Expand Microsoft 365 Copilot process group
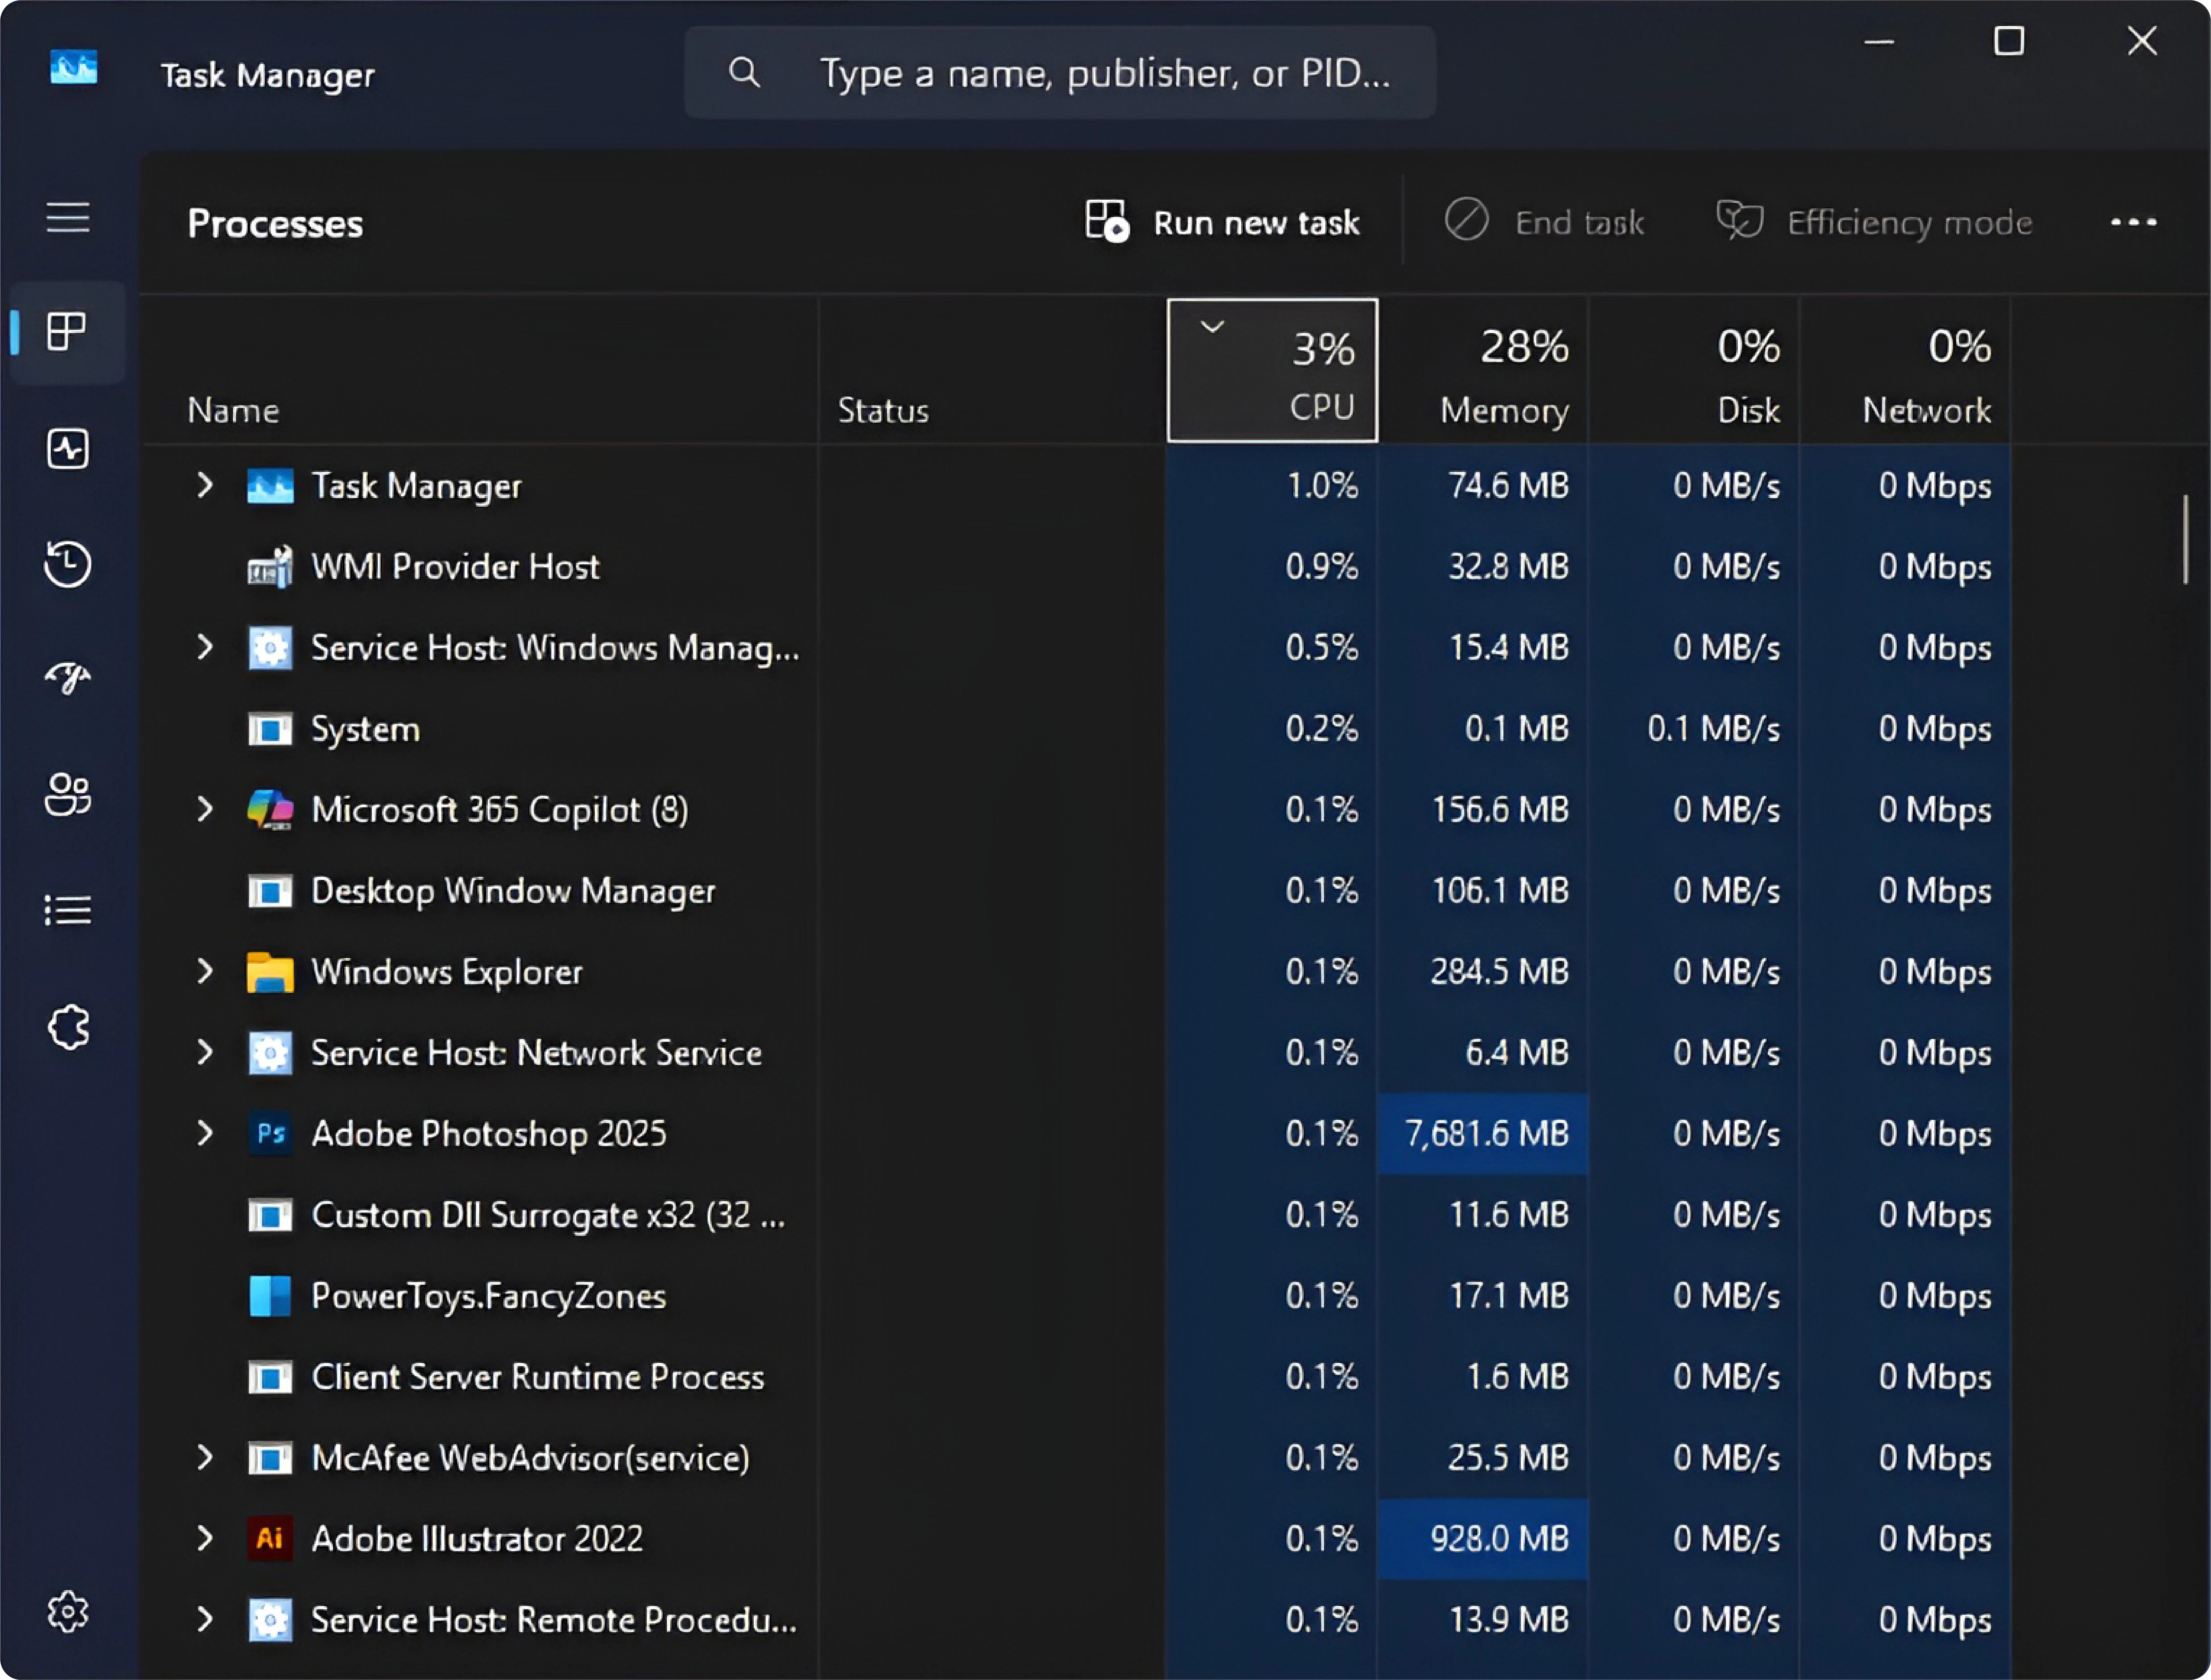This screenshot has height=1680, width=2211. tap(205, 809)
